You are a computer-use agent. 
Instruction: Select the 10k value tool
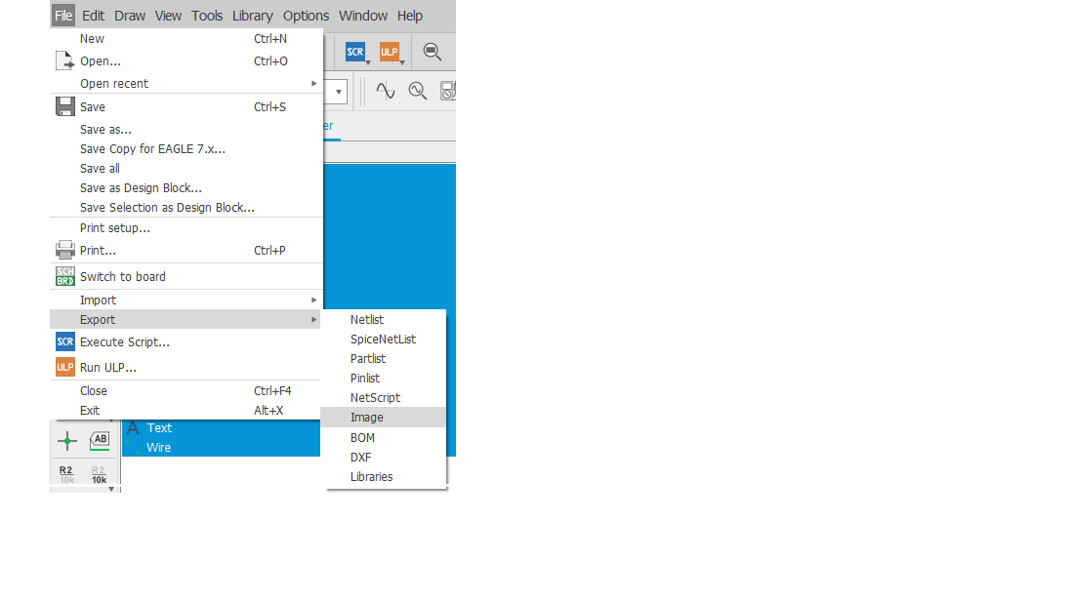click(99, 474)
